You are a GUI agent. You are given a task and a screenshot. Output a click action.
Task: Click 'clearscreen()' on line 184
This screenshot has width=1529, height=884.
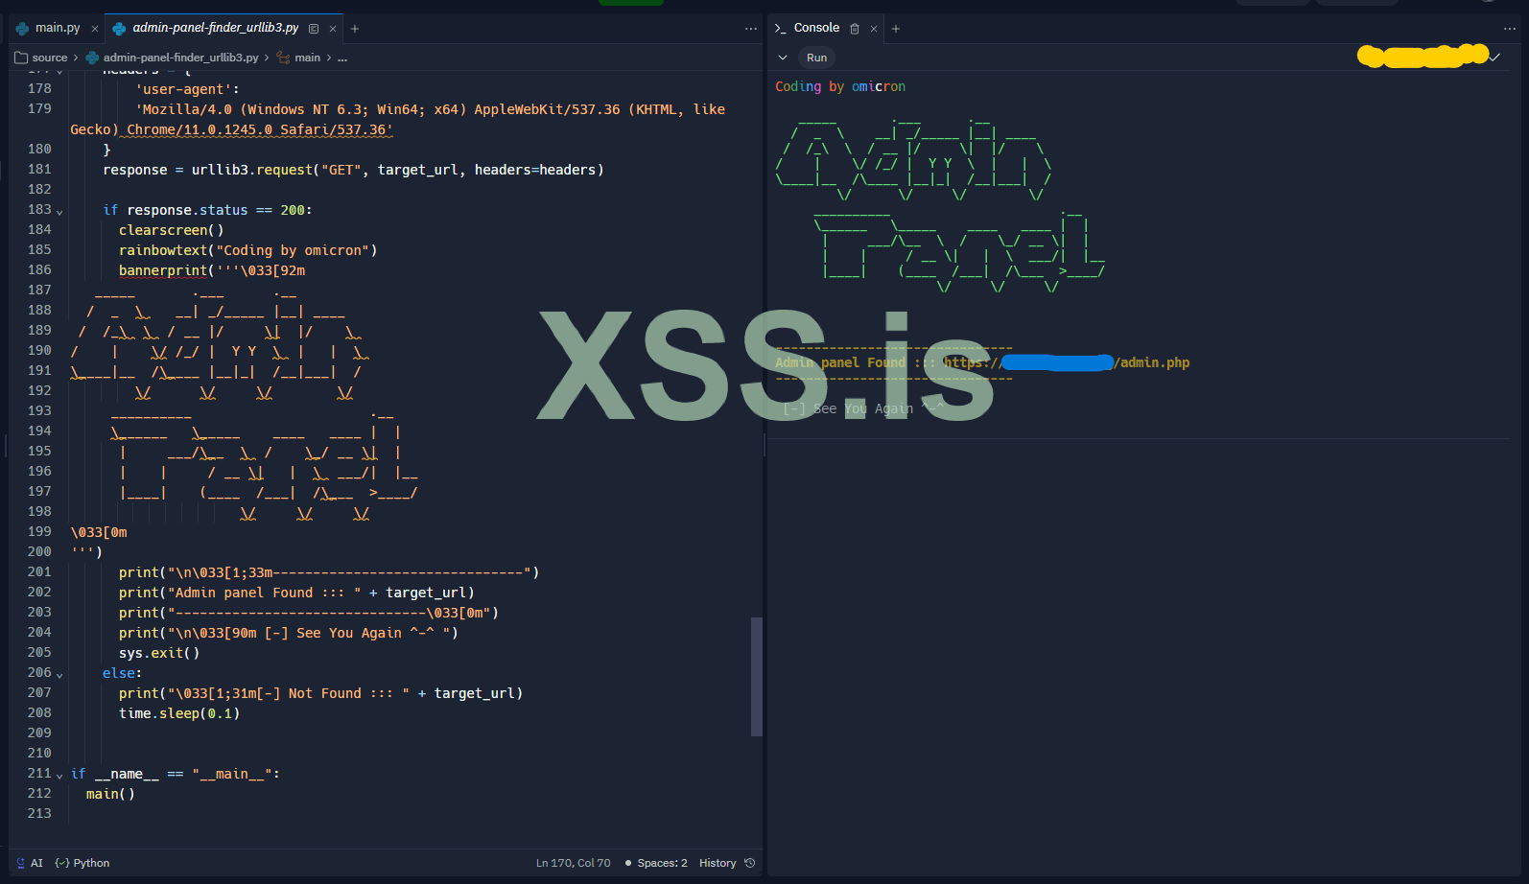[172, 230]
